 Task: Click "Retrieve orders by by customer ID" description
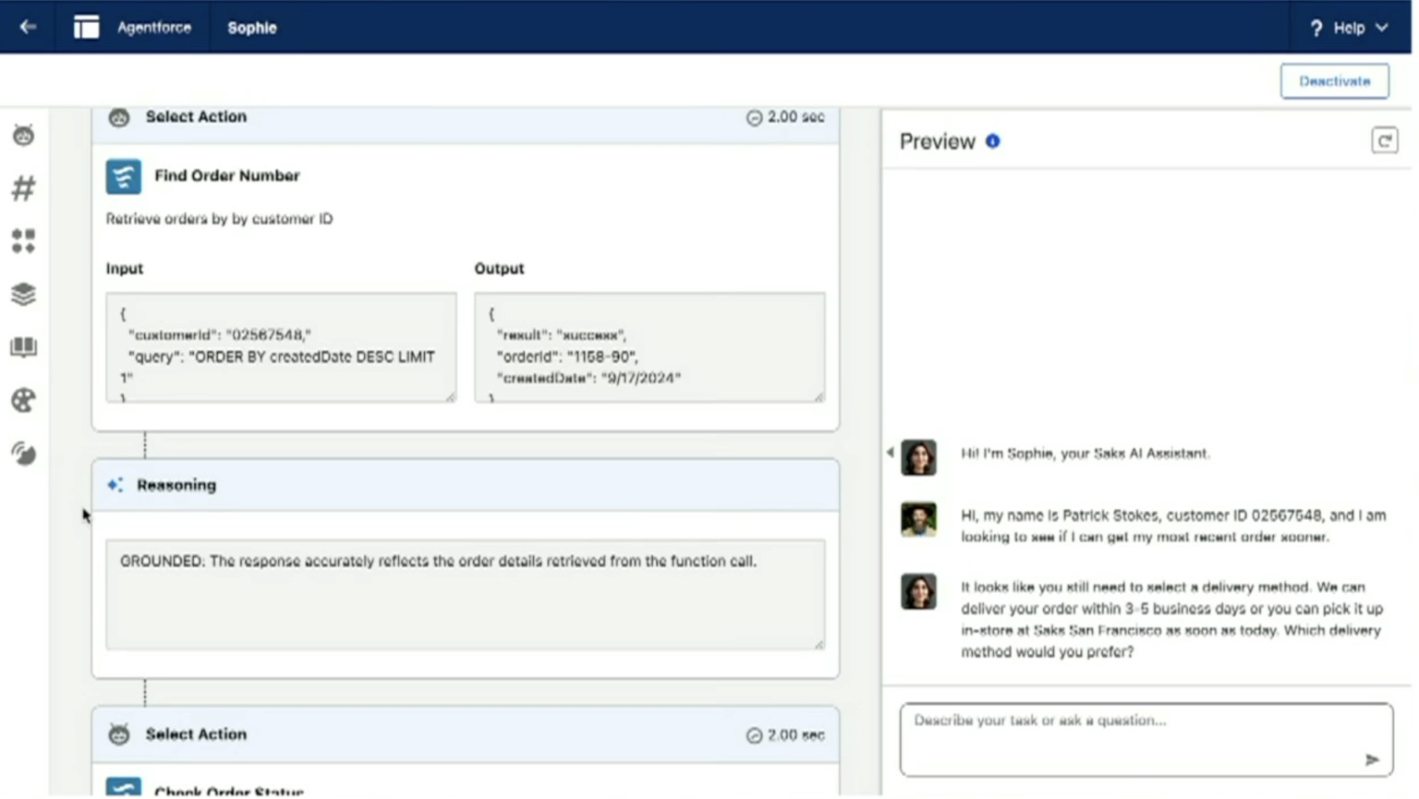tap(219, 219)
